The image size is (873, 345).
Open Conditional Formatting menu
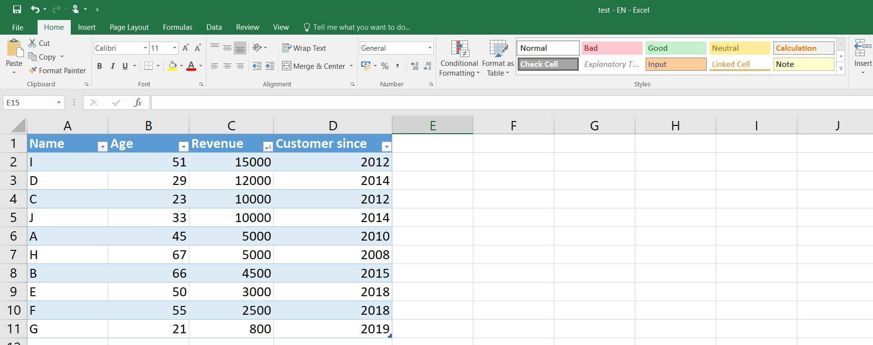(x=459, y=59)
